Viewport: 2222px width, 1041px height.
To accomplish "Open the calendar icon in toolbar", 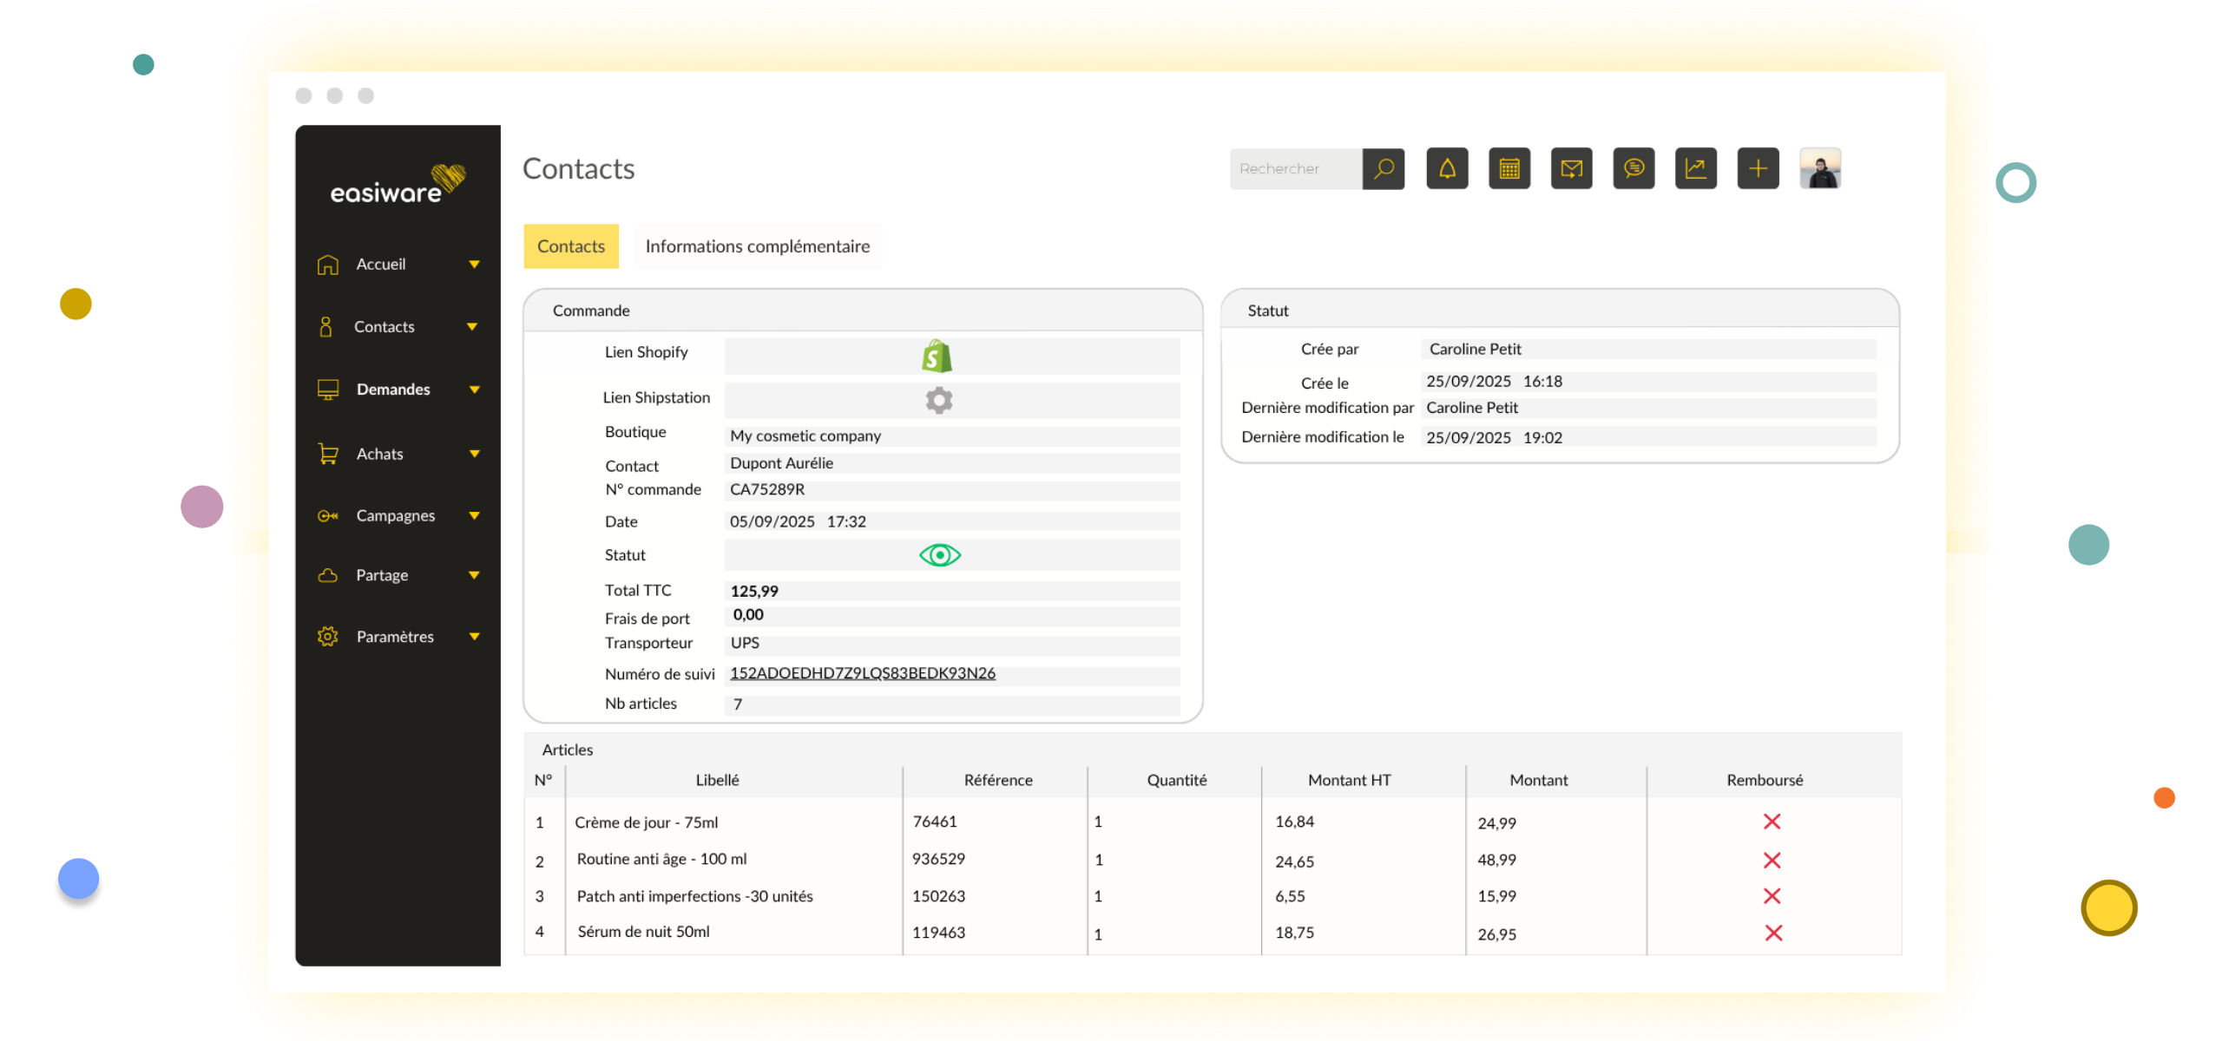I will coord(1509,168).
